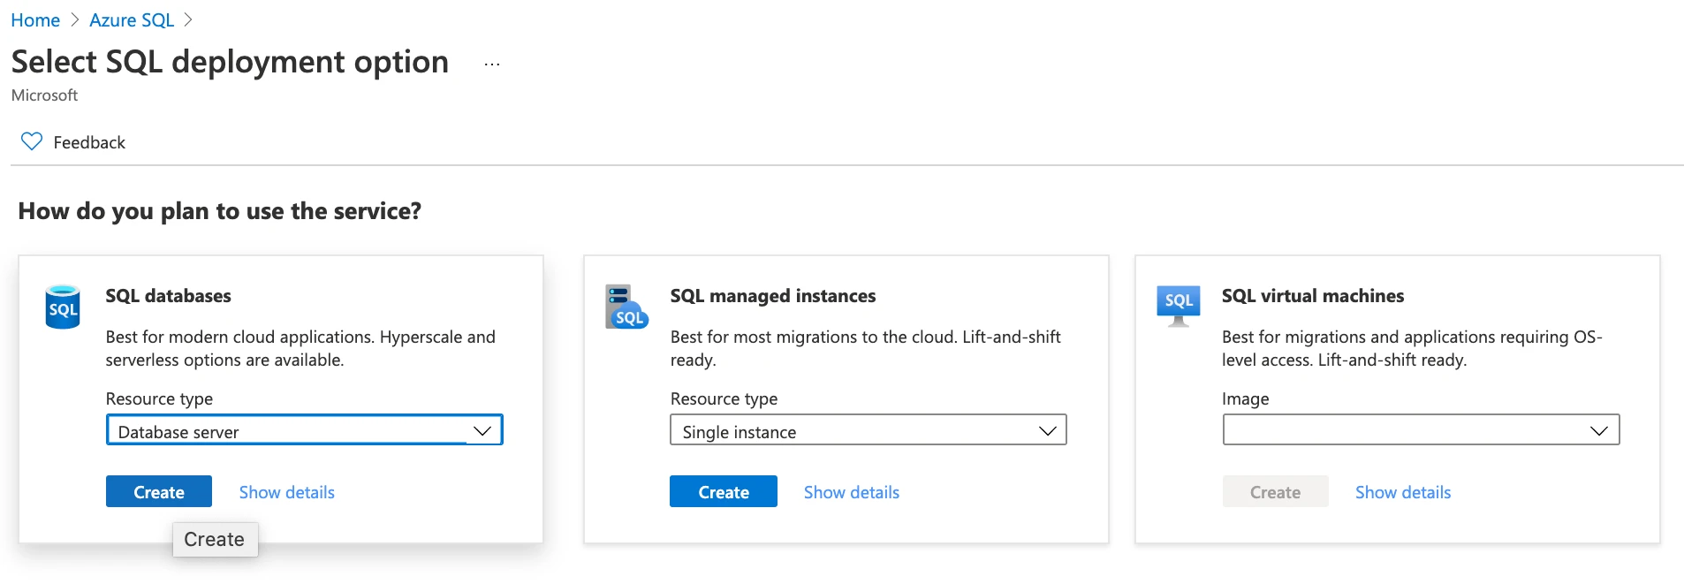Show details for SQL virtual machines

pos(1403,492)
